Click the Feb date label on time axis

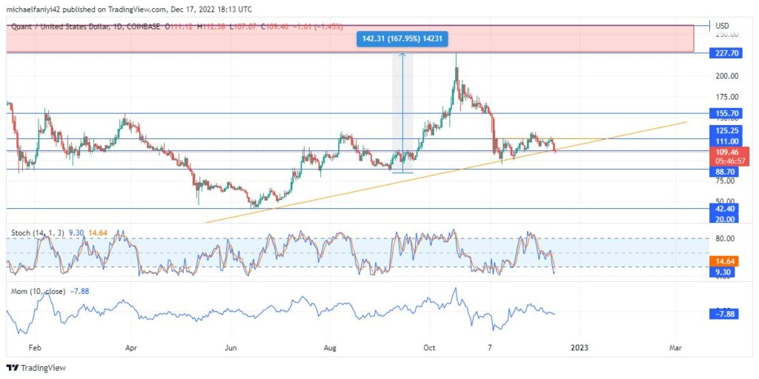tap(34, 348)
